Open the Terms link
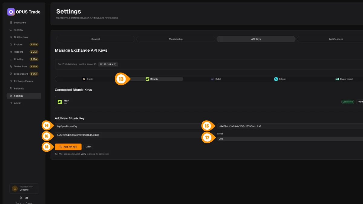 18,203
